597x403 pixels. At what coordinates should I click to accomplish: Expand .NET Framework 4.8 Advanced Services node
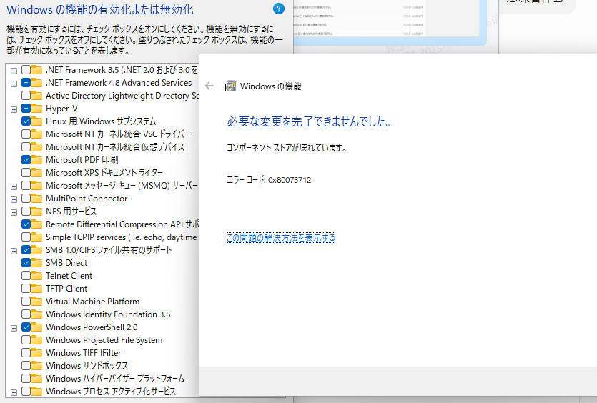[x=14, y=84]
